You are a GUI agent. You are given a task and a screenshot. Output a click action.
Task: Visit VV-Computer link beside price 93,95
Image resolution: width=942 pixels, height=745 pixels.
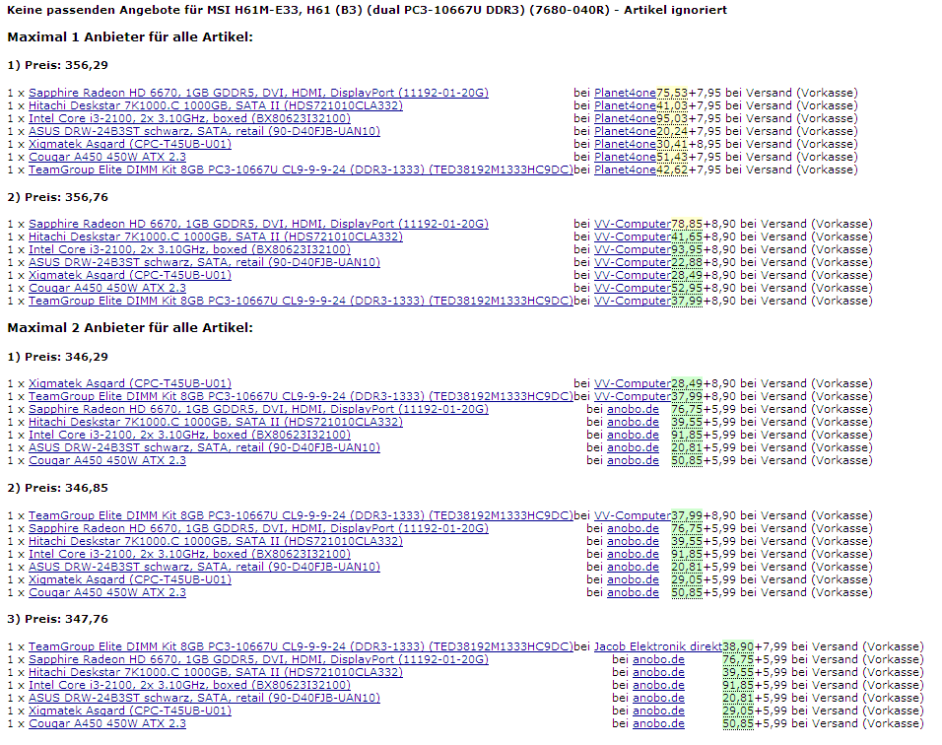click(x=632, y=249)
